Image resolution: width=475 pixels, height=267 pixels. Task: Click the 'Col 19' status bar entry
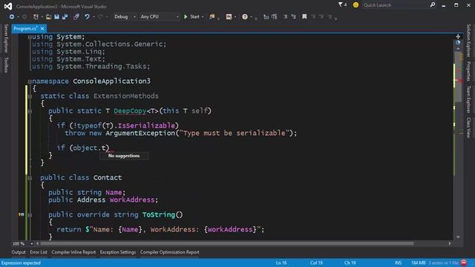coord(316,263)
